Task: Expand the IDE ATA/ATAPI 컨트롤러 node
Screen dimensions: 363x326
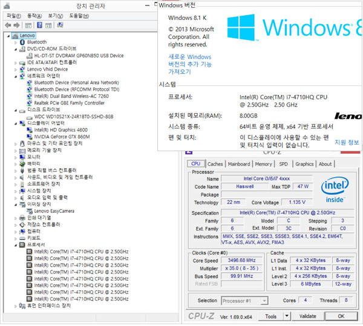Action: (16, 63)
